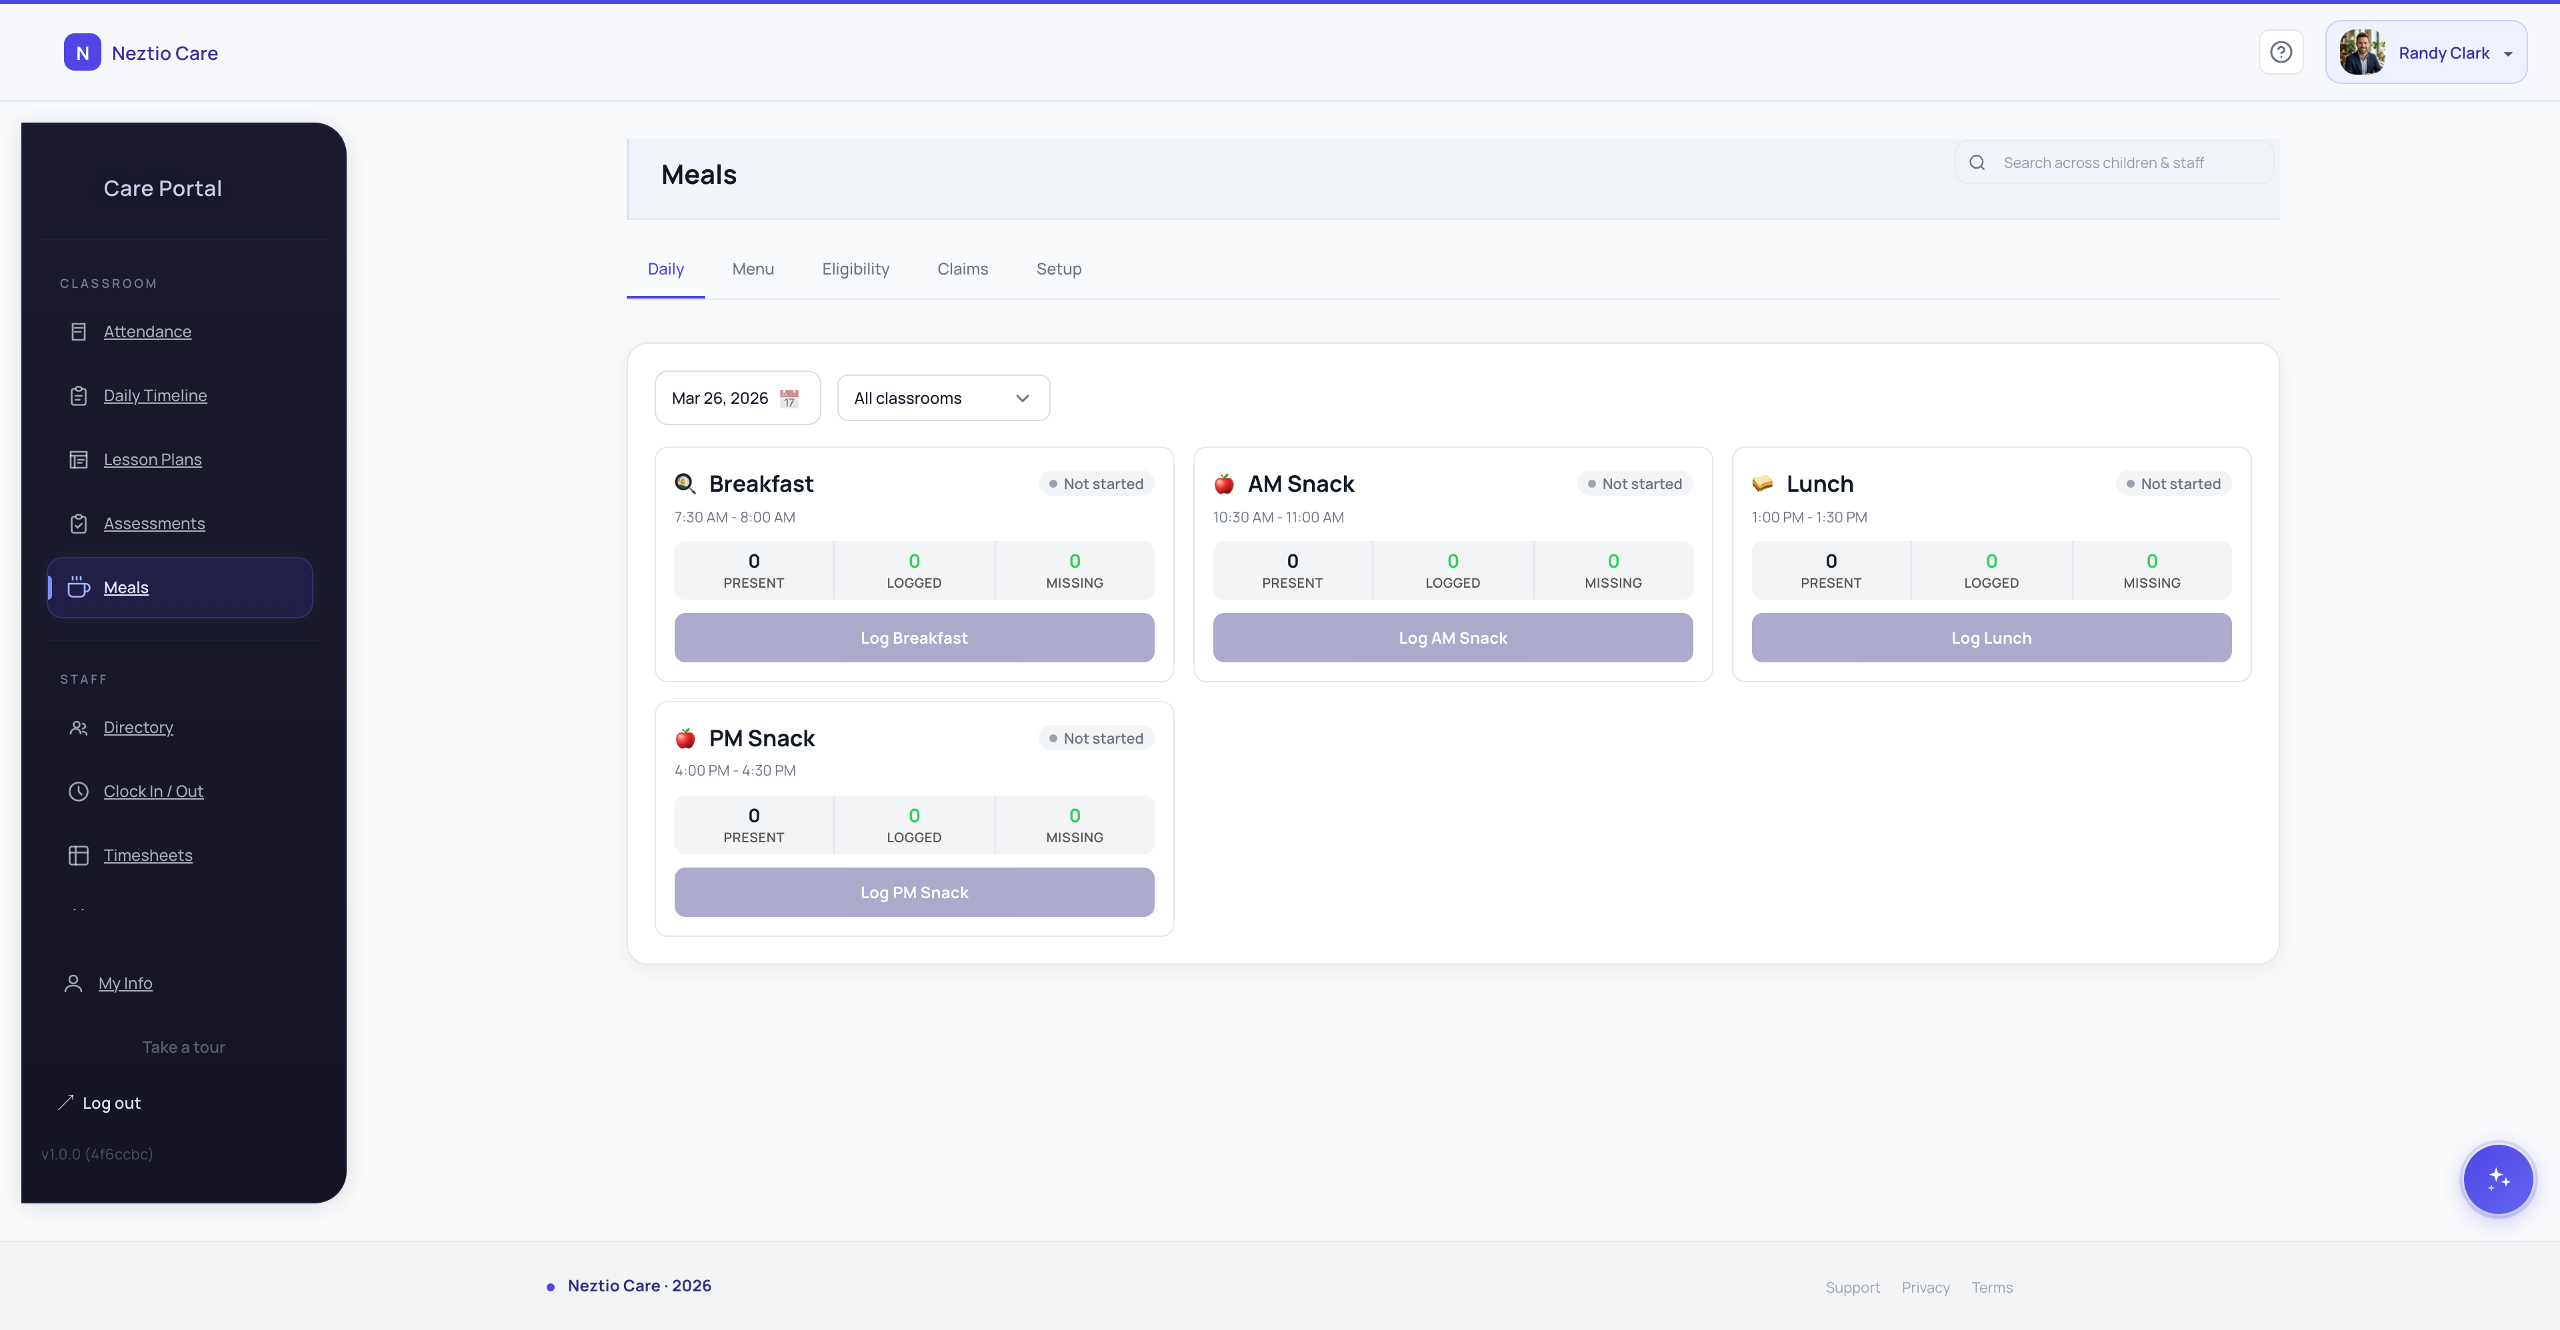The image size is (2560, 1330).
Task: Click the sparkle assistant floating button
Action: point(2497,1179)
